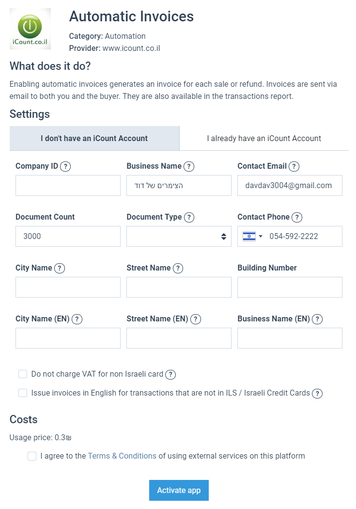The height and width of the screenshot is (509, 356).
Task: Click the Document Count value field
Action: coord(68,236)
